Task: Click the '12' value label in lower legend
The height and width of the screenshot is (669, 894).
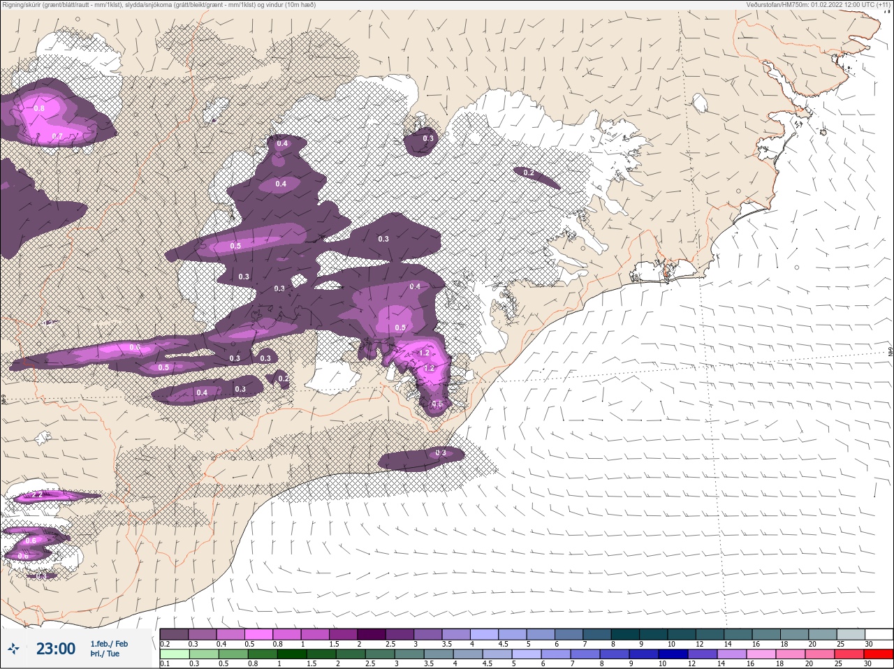Action: point(691,664)
